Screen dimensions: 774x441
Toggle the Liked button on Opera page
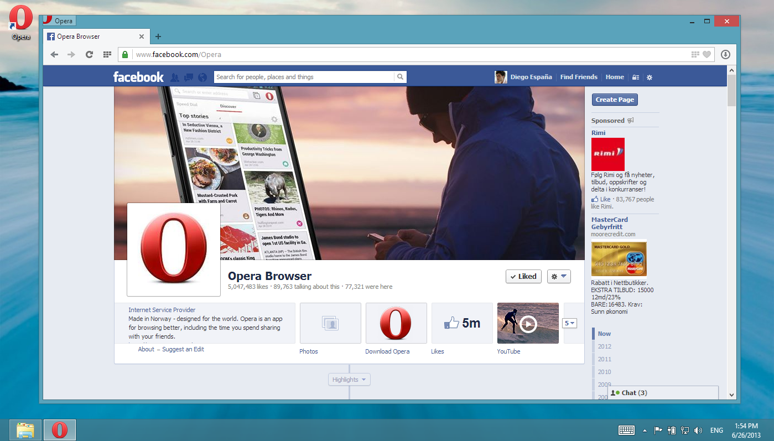point(523,277)
